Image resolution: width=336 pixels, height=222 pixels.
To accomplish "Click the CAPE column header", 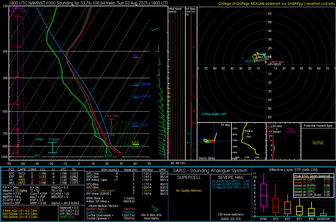I will pos(22,169).
